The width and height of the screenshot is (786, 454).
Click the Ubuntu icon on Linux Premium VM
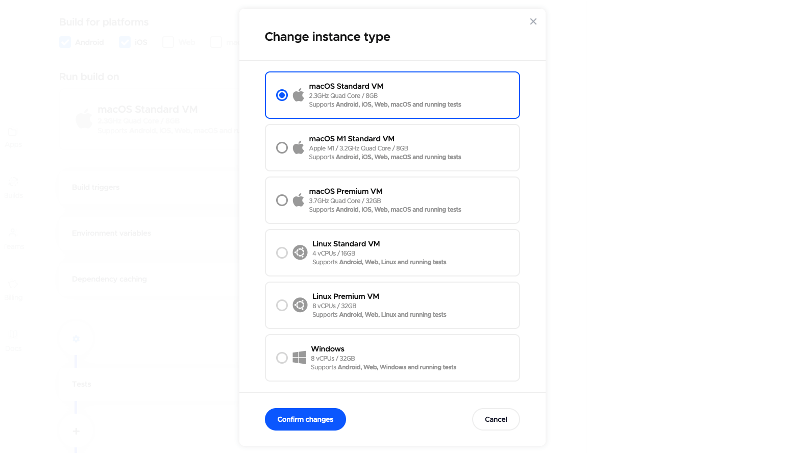(300, 305)
